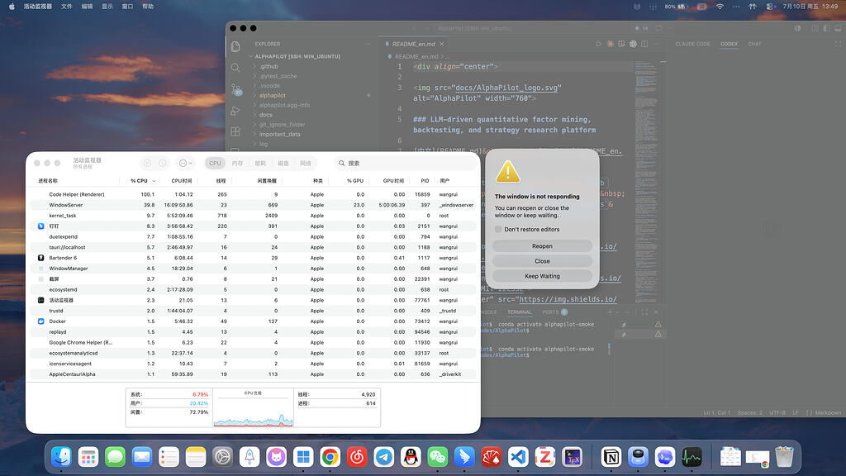Click the info icon in Activity Monitor toolbar
The height and width of the screenshot is (476, 846).
click(163, 163)
